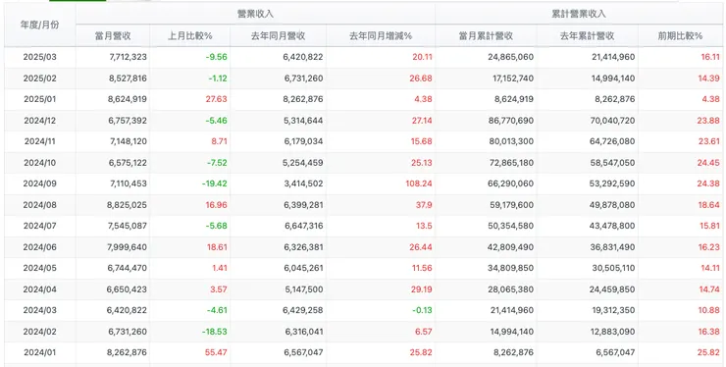
Task: Select the 2024/04 row label
Action: pos(40,289)
